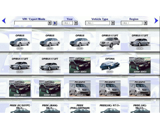Click the Vehicle Type field showing < ALL >
The width and height of the screenshot is (160, 129).
pos(97,23)
